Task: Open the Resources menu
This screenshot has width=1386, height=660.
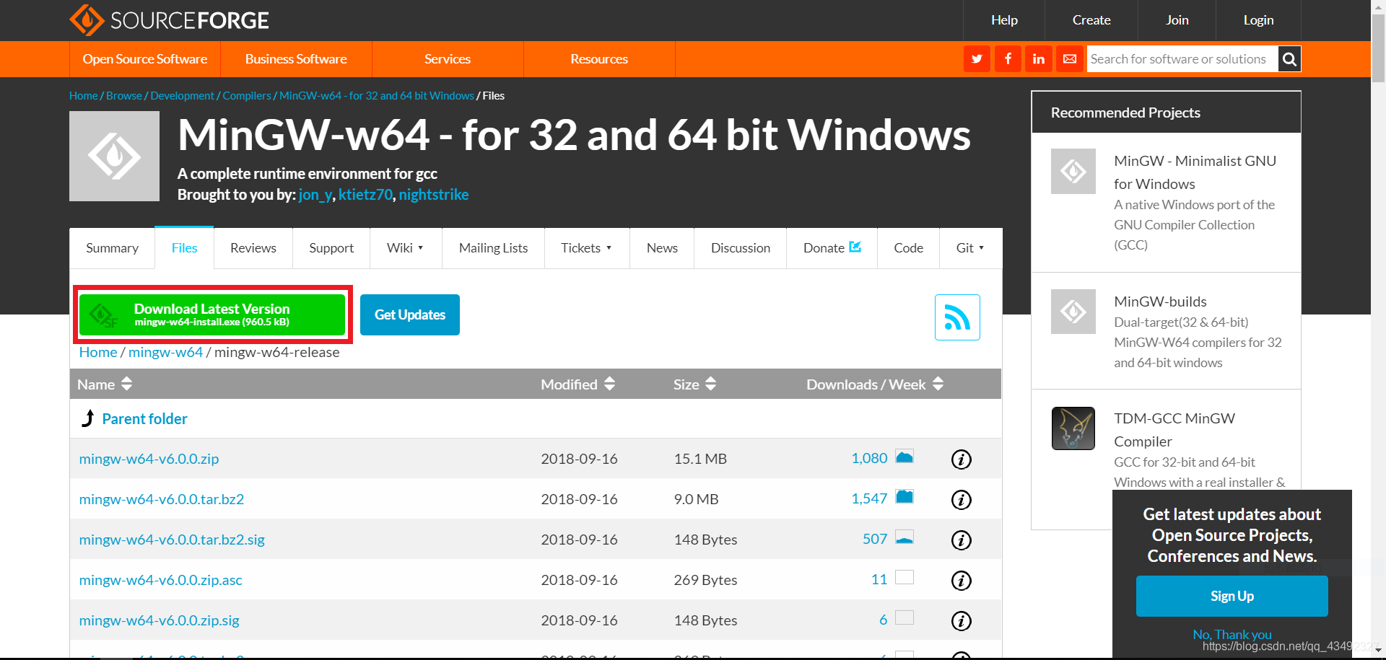Action: point(599,59)
